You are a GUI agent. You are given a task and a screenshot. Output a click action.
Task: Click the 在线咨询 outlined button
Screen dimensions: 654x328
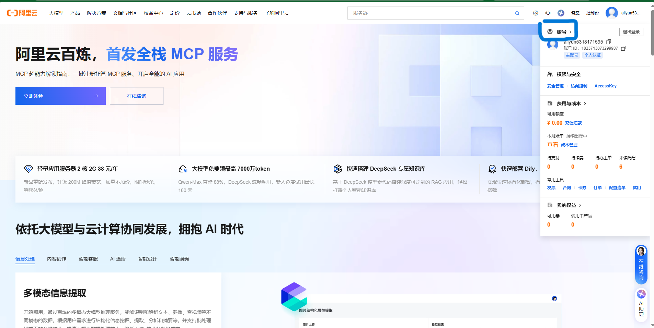point(137,96)
